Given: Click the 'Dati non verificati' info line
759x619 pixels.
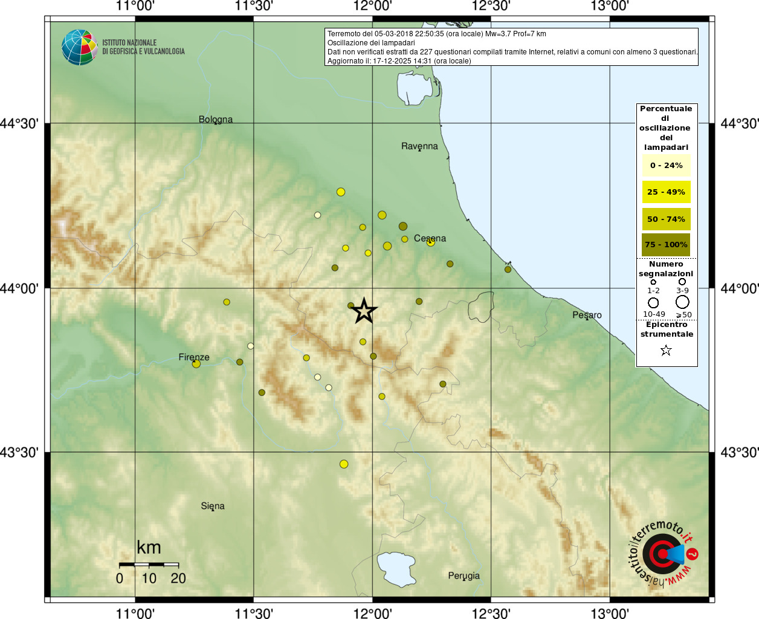Looking at the screenshot, I should [x=512, y=52].
